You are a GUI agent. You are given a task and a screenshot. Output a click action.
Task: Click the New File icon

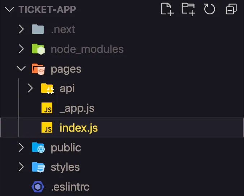tap(167, 9)
